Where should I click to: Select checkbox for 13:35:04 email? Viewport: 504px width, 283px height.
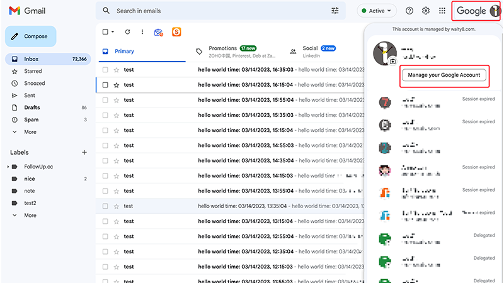click(x=105, y=206)
